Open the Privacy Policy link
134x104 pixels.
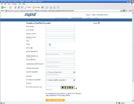pyautogui.click(x=65, y=95)
